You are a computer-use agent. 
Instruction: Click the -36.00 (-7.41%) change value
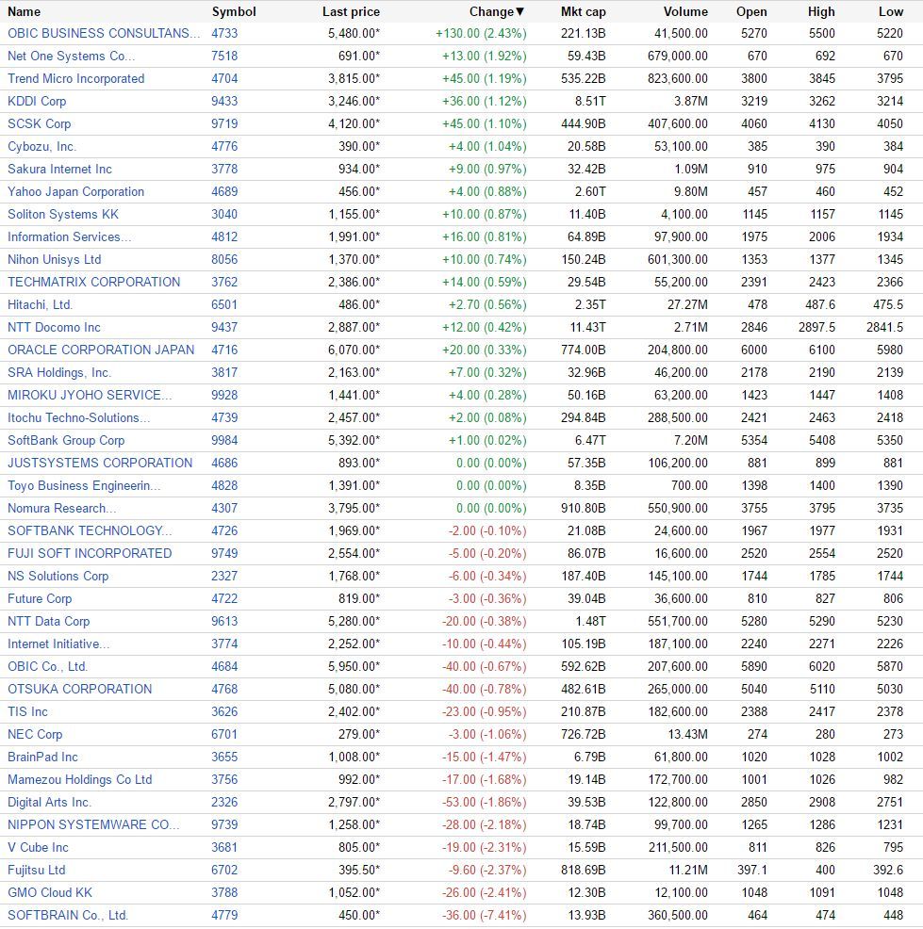click(484, 916)
